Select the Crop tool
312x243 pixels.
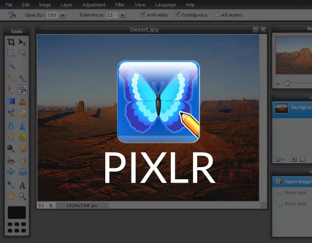click(x=11, y=42)
